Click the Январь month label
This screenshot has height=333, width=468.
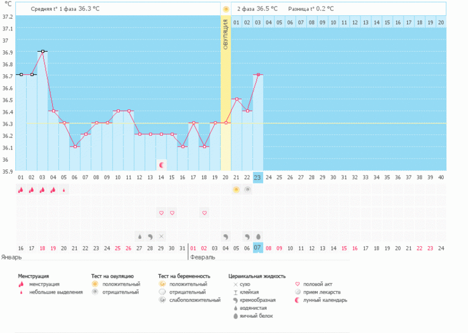12,257
